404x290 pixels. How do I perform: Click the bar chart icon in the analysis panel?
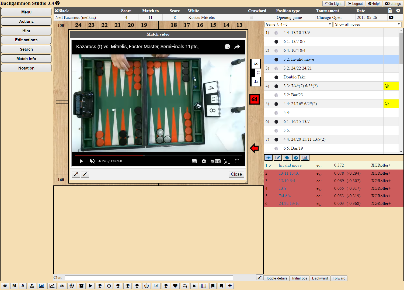click(305, 158)
